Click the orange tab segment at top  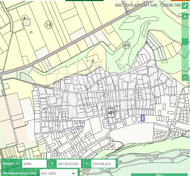[x=180, y=1]
